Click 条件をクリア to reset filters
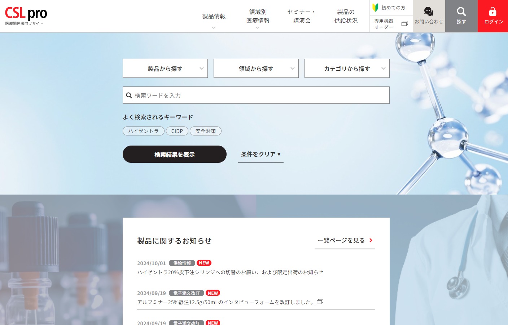The width and height of the screenshot is (508, 325). pyautogui.click(x=260, y=154)
